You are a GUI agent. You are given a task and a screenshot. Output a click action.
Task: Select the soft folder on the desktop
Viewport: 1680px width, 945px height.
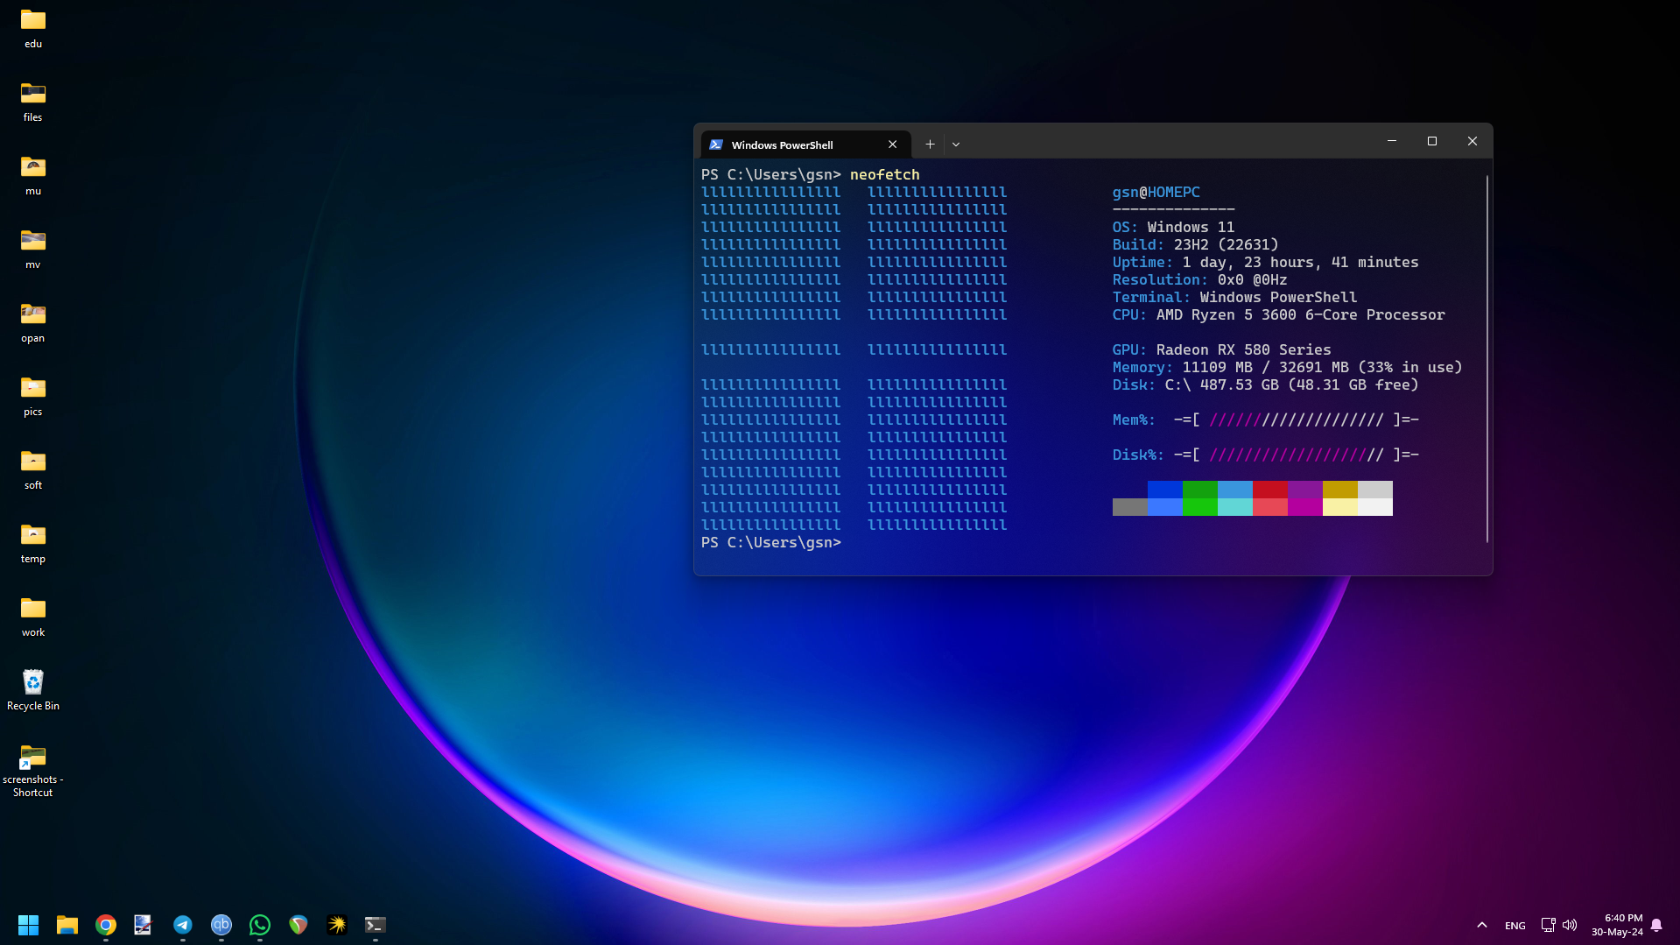33,469
